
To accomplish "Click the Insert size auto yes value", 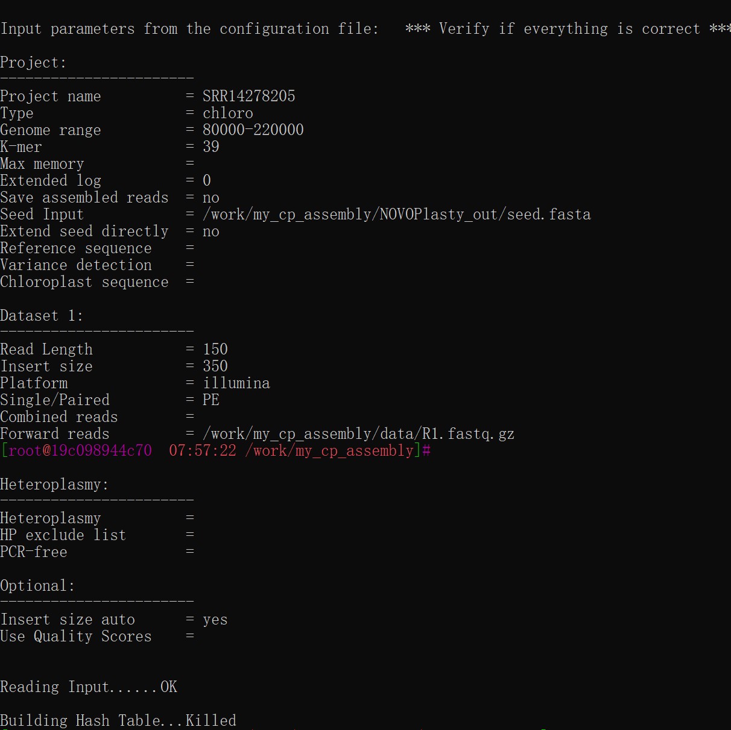I will 215,620.
